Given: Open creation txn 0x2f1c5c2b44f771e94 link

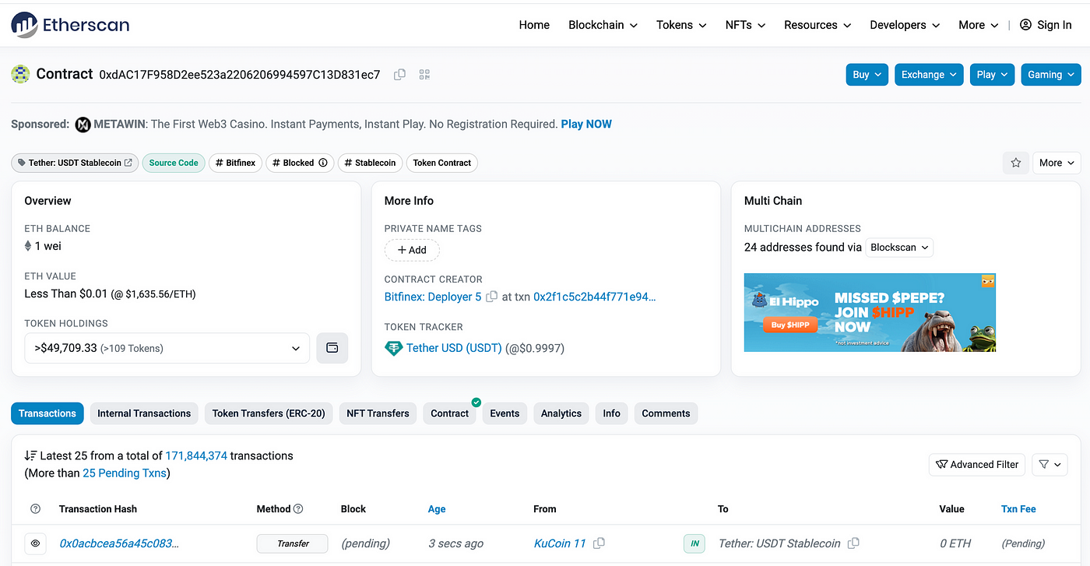Looking at the screenshot, I should tap(595, 297).
